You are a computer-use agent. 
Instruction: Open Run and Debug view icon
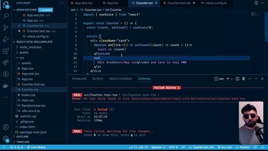pyautogui.click(x=5, y=39)
